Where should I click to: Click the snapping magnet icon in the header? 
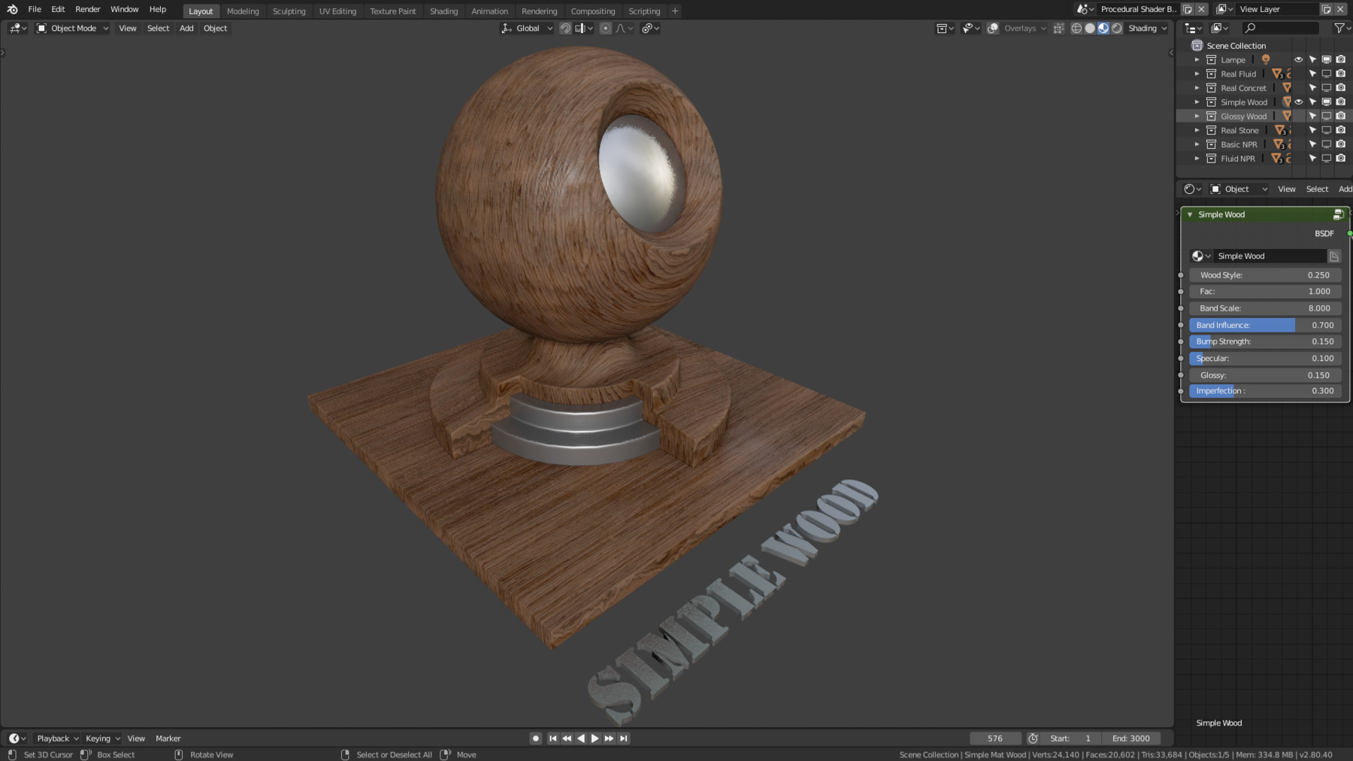click(565, 28)
